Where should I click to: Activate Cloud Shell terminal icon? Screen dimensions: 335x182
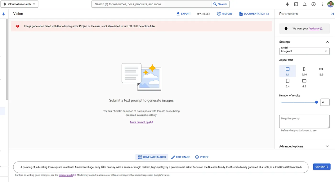pos(296,4)
